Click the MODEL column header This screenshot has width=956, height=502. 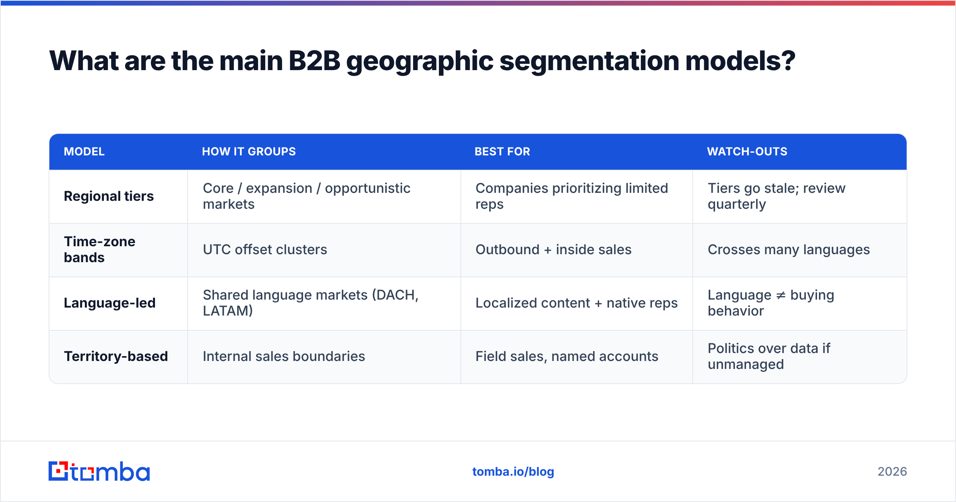point(84,151)
